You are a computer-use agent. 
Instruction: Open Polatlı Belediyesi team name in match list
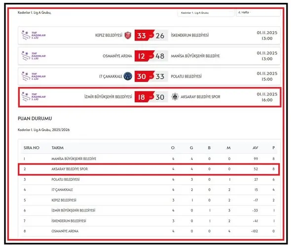pyautogui.click(x=186, y=77)
